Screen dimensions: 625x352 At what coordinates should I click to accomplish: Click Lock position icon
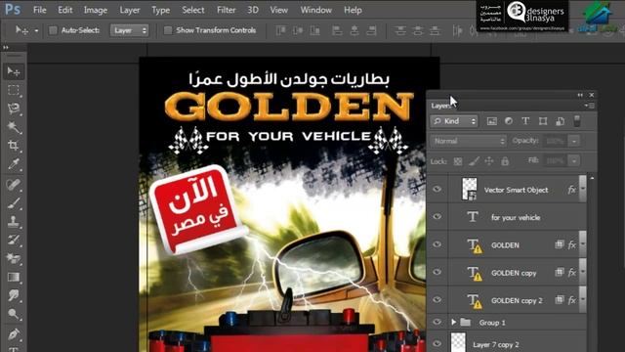(489, 161)
